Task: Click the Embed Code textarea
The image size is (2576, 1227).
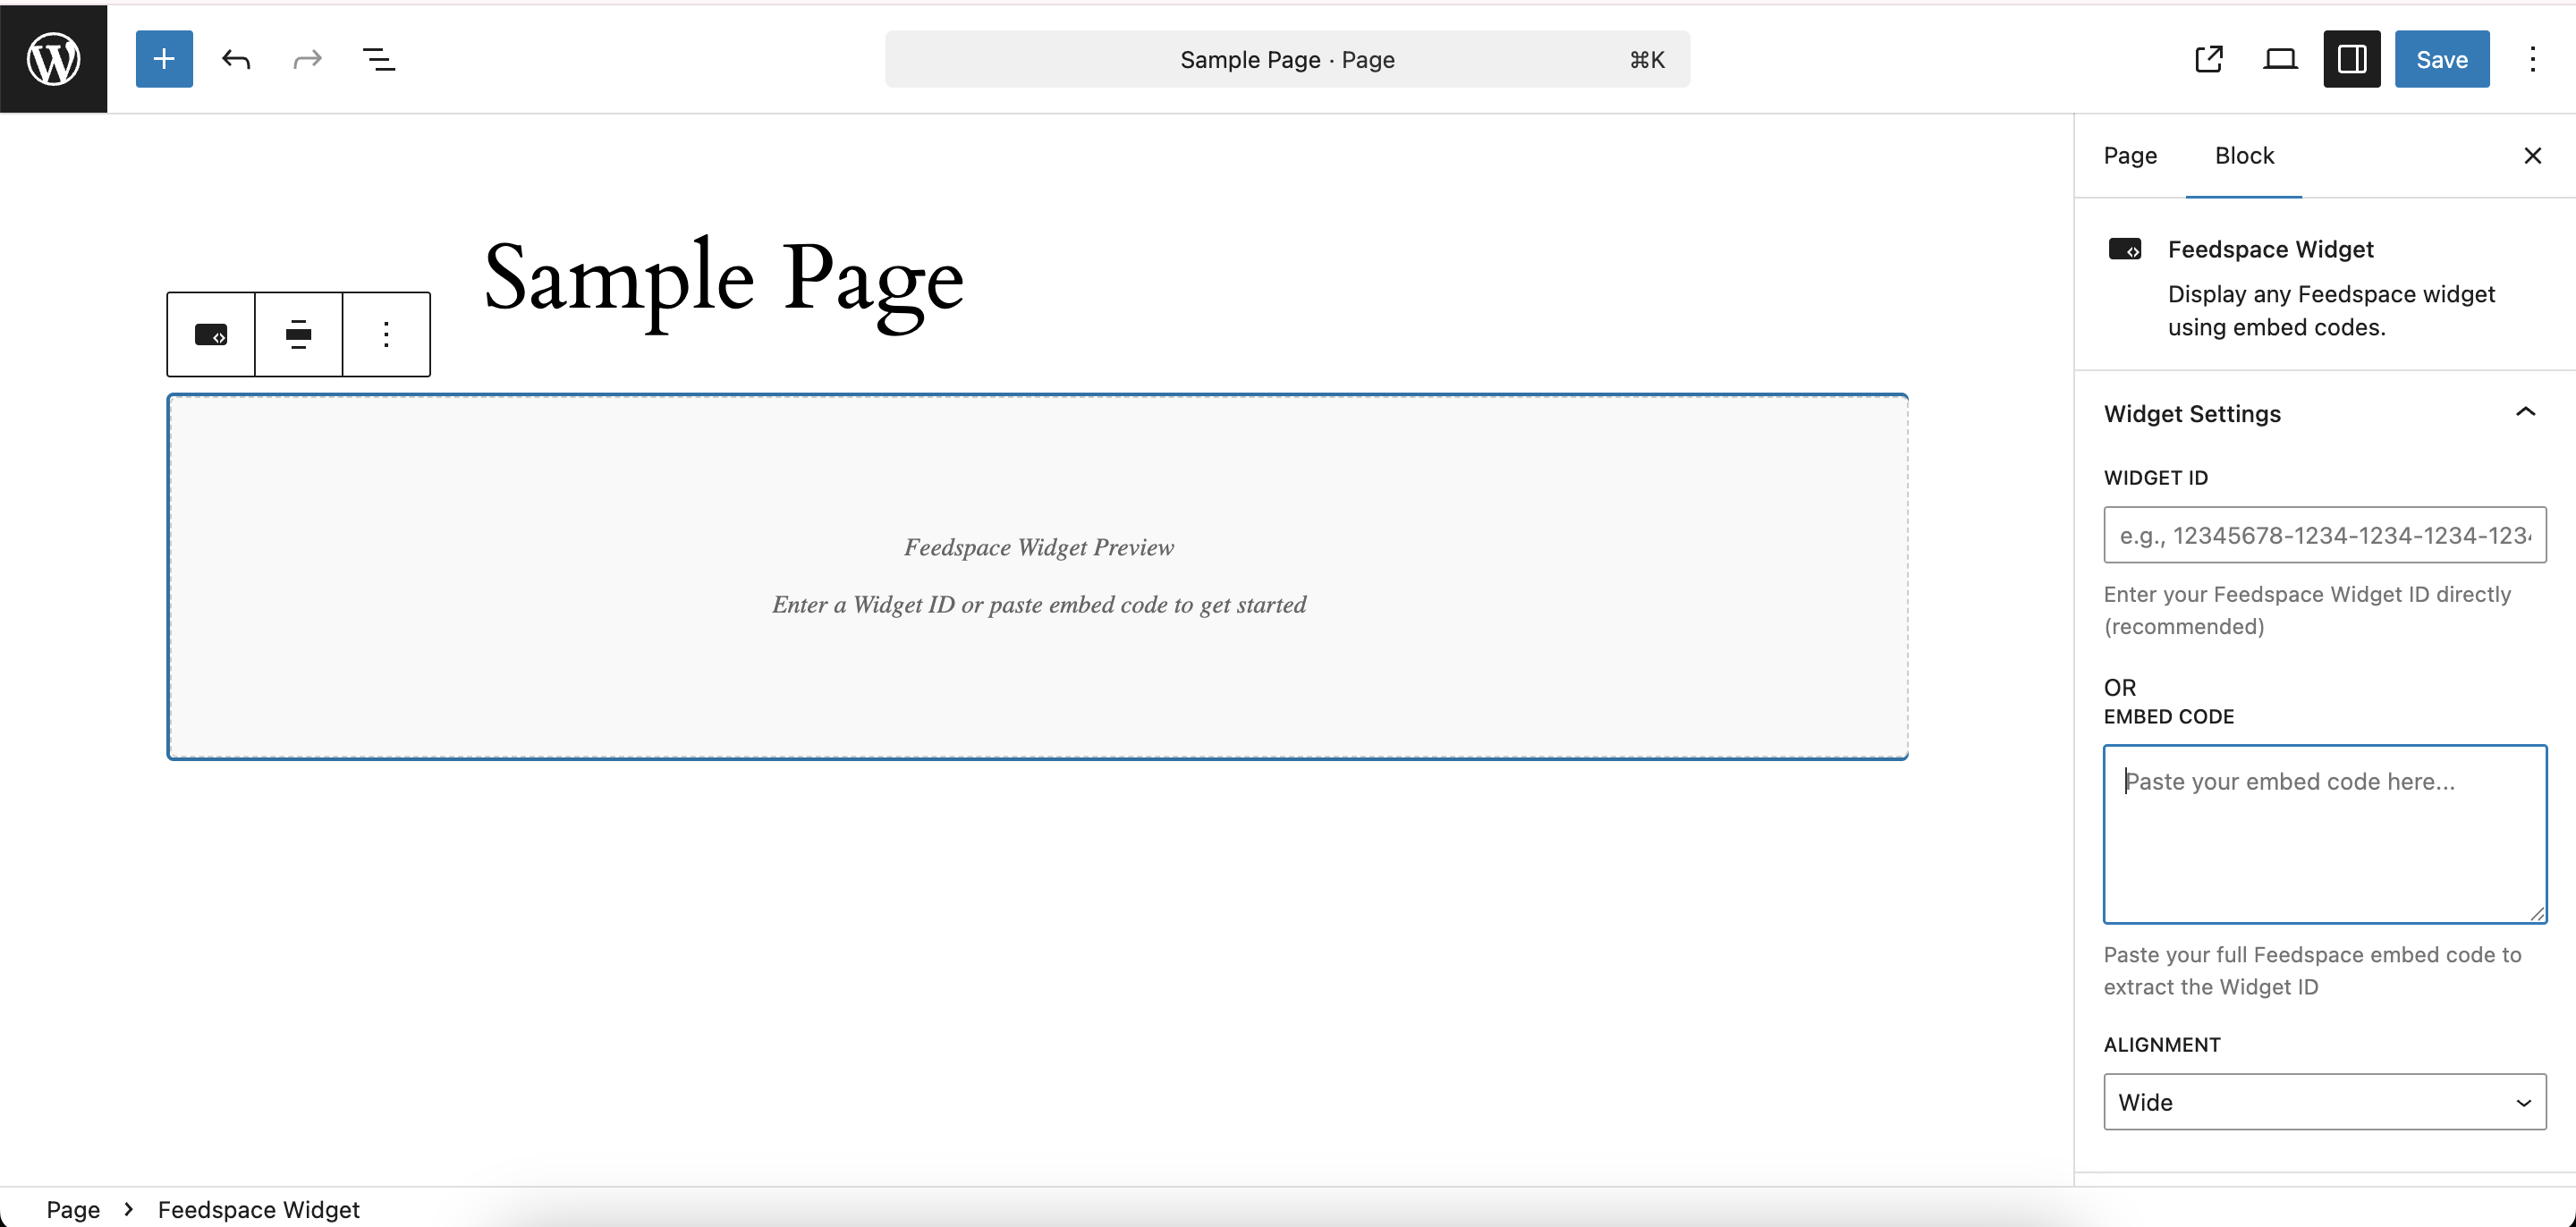Action: 2324,833
